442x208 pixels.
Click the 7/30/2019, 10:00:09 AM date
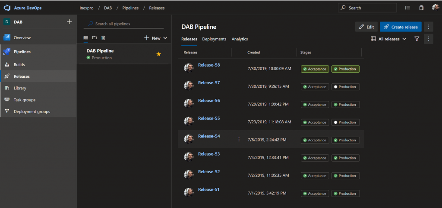(269, 68)
